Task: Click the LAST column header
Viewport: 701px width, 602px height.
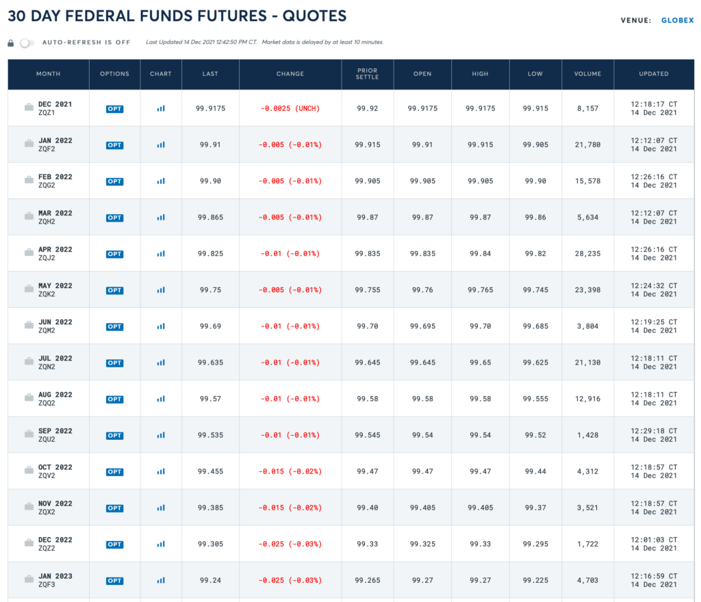Action: (210, 74)
